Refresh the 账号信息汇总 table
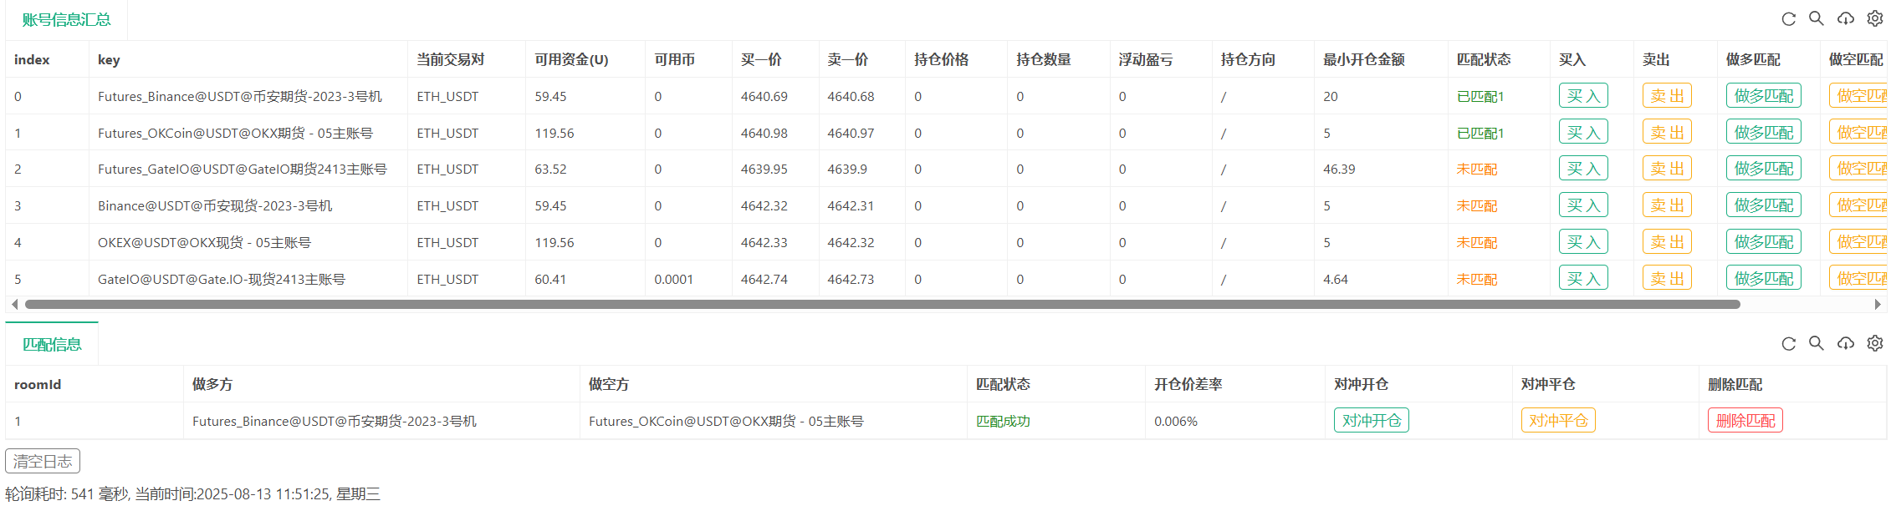 click(x=1788, y=19)
